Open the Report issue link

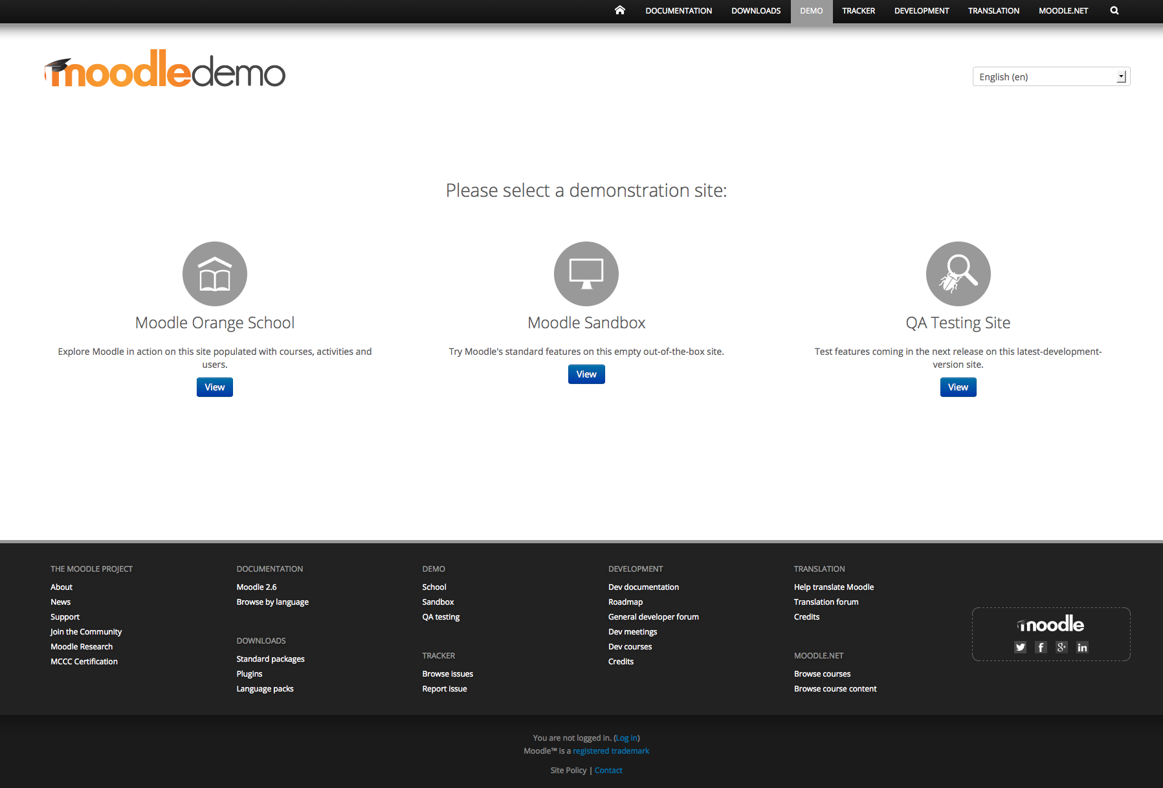pyautogui.click(x=445, y=689)
